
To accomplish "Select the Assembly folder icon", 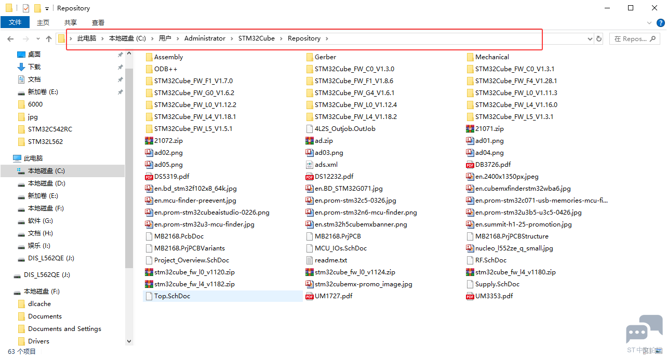I will [149, 57].
